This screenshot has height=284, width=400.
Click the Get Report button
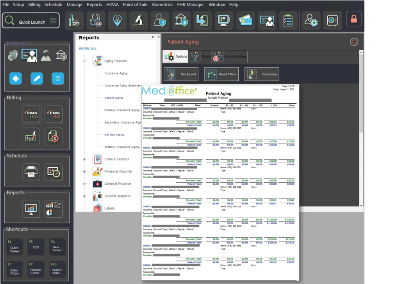click(x=181, y=74)
